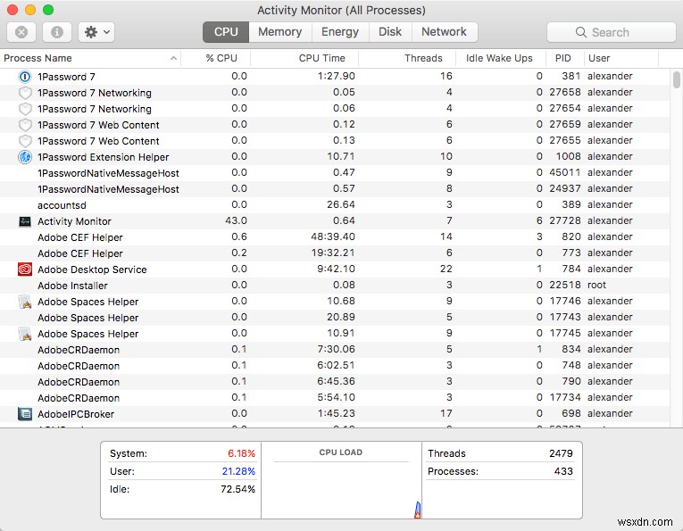The height and width of the screenshot is (531, 683).
Task: Sort by % CPU column header
Action: point(216,58)
